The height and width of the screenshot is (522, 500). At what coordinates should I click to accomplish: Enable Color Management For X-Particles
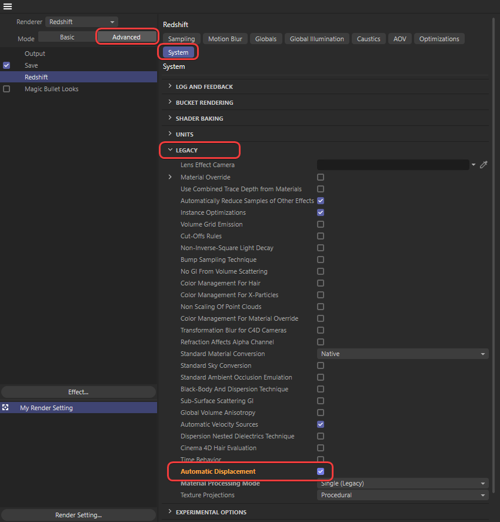321,295
